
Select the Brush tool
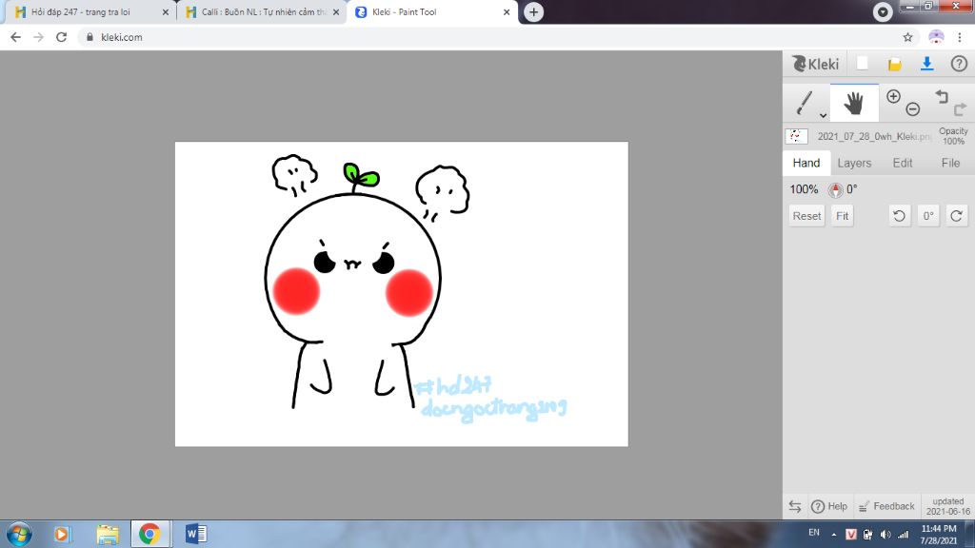click(x=804, y=103)
